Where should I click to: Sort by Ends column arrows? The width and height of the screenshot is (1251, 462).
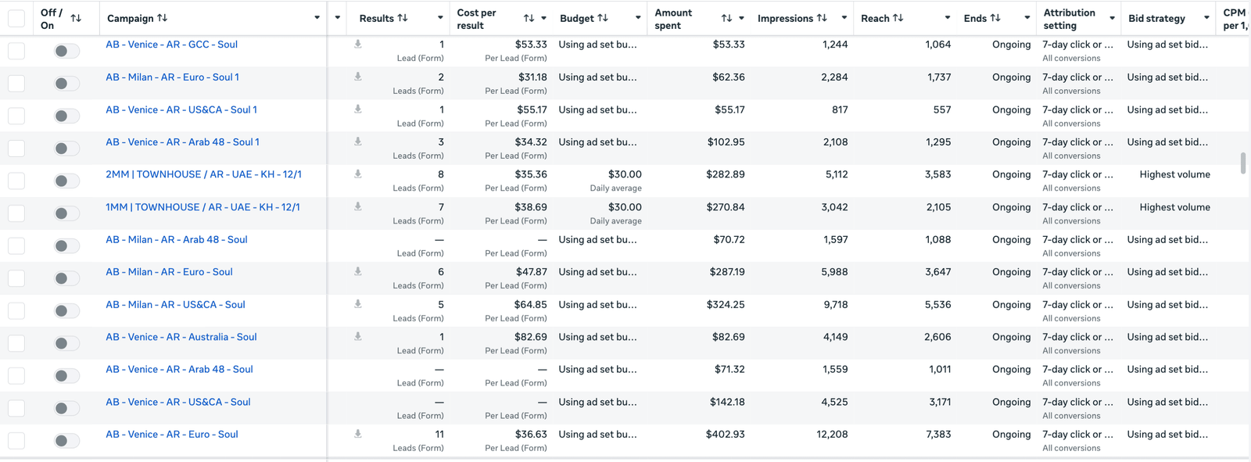point(995,18)
